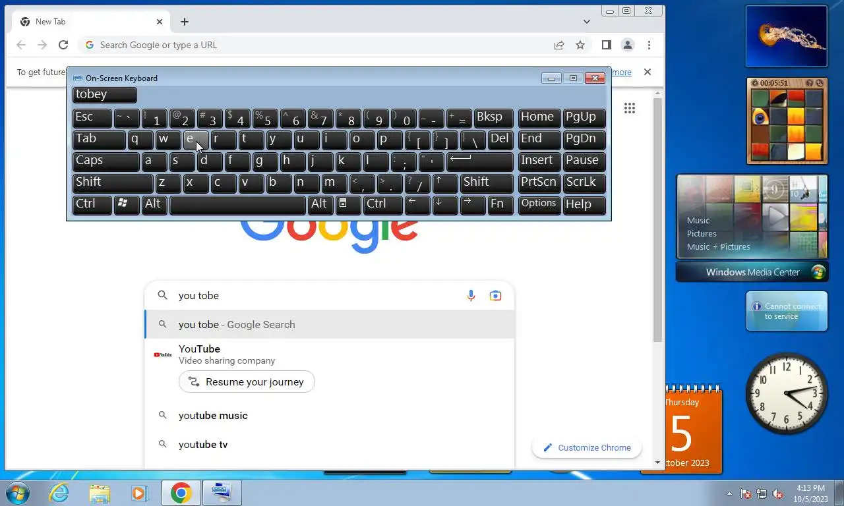Open On-Screen Keyboard Options

tap(539, 206)
